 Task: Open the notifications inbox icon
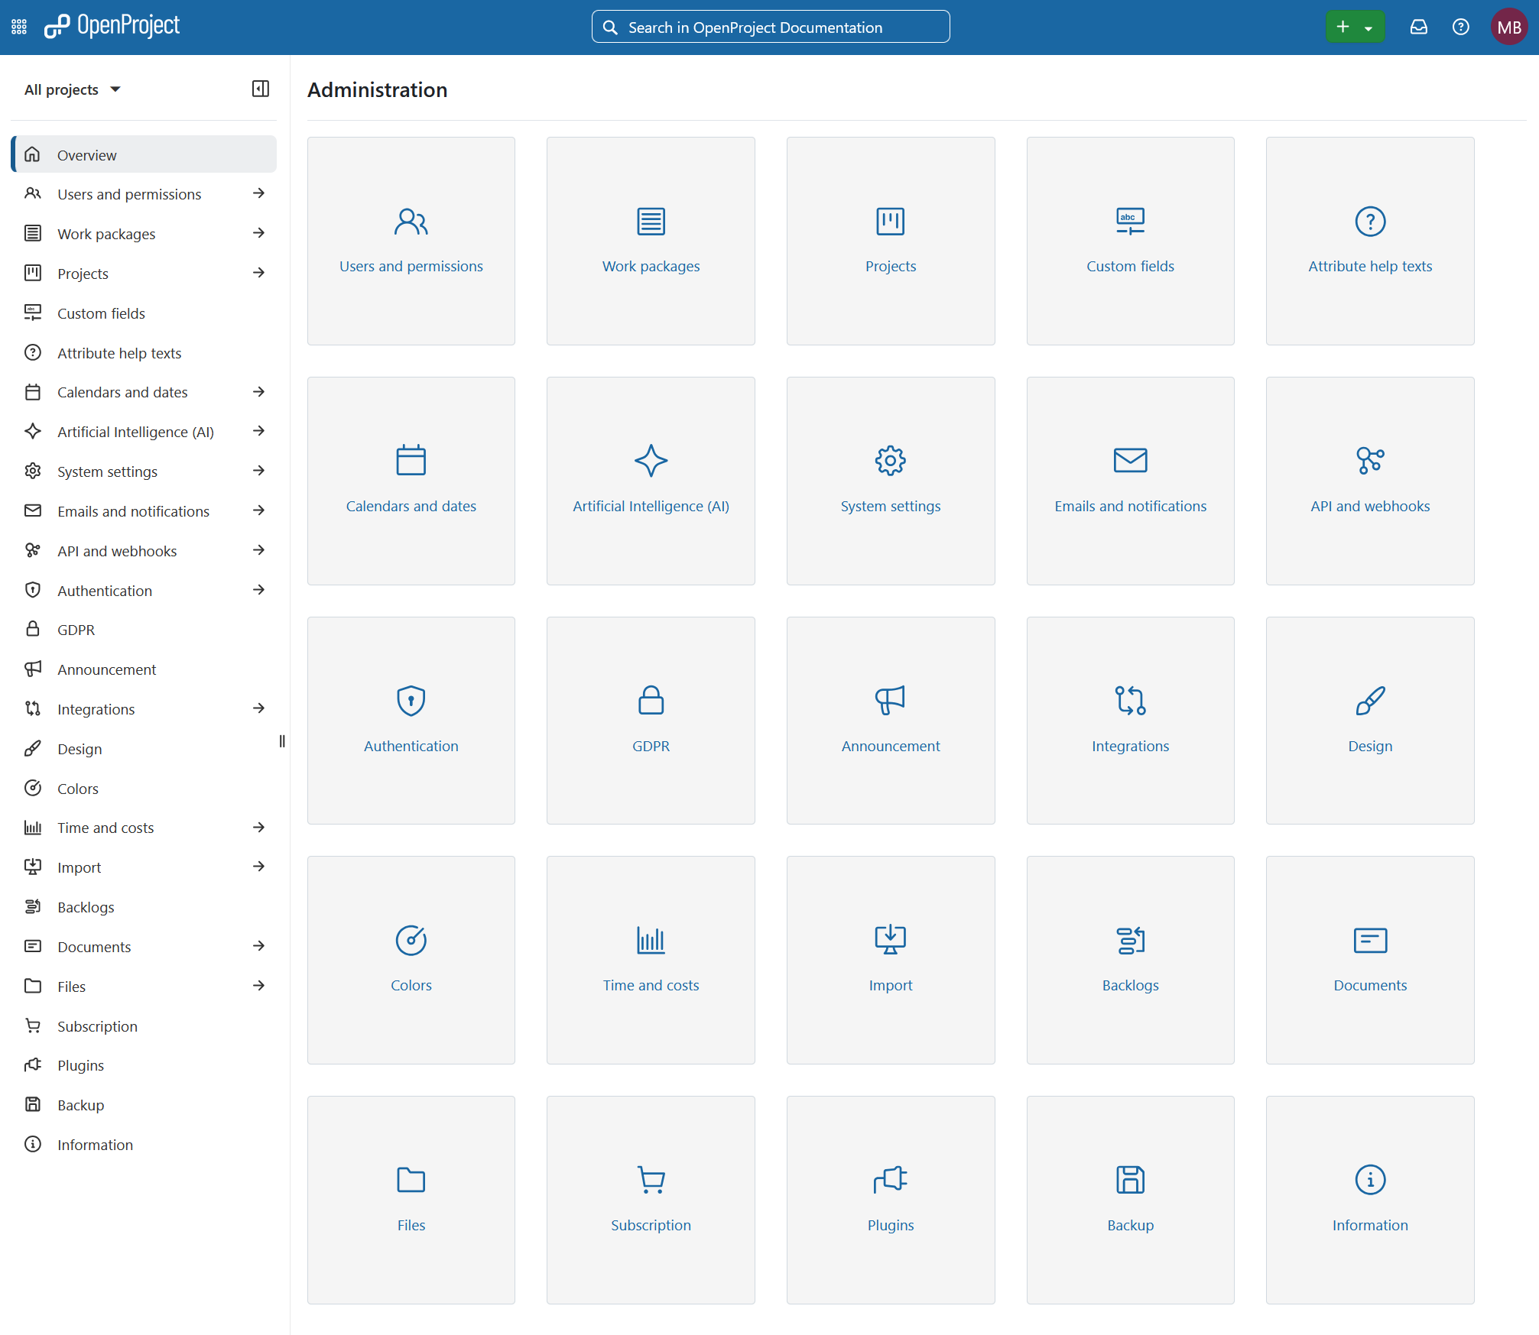tap(1419, 28)
